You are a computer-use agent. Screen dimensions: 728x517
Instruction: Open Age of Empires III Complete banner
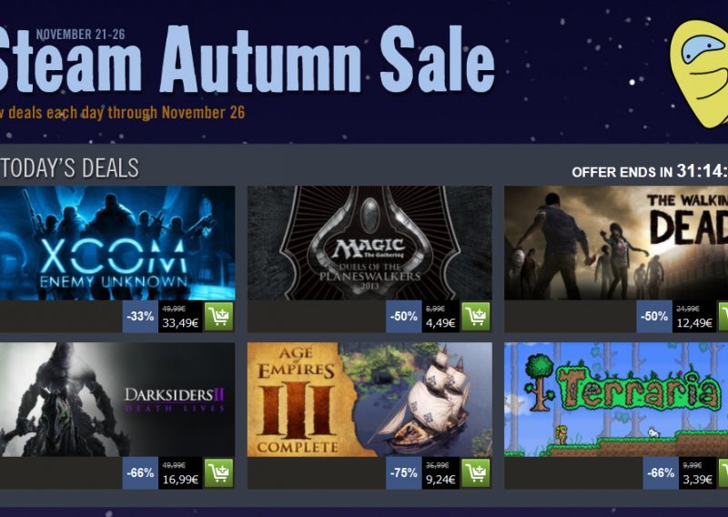[369, 400]
